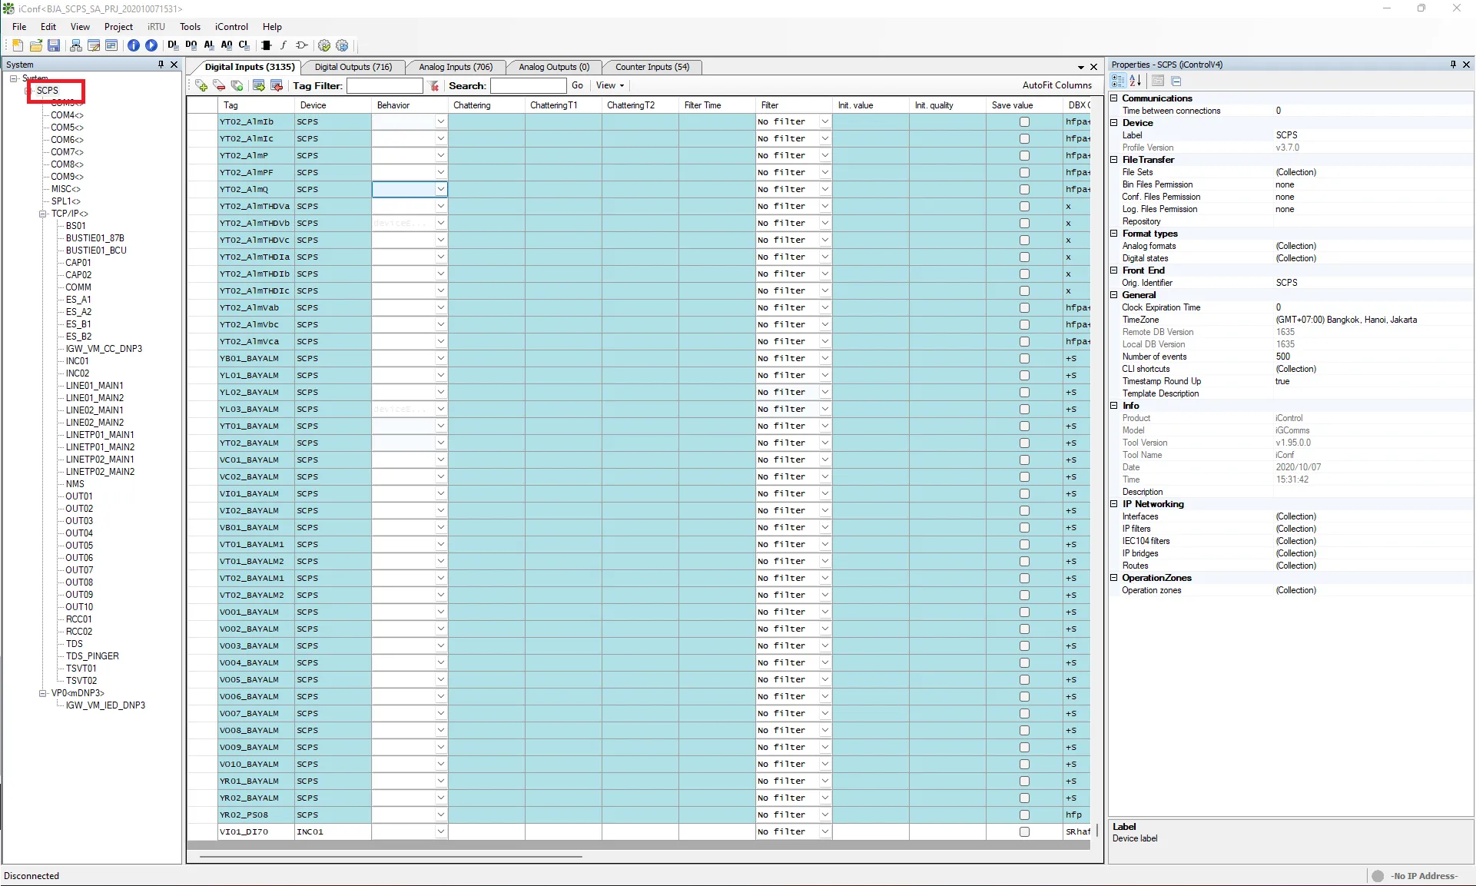Switch to Digital Outputs (716) tab

pos(353,67)
